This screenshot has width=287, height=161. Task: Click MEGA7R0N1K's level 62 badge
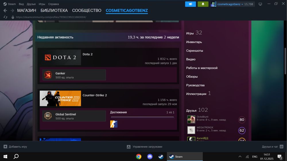(242, 130)
